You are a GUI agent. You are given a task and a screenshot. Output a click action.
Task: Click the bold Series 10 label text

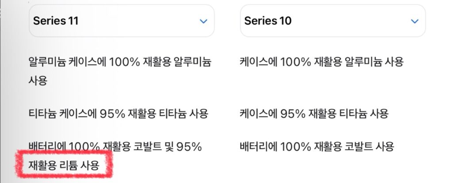pyautogui.click(x=268, y=21)
